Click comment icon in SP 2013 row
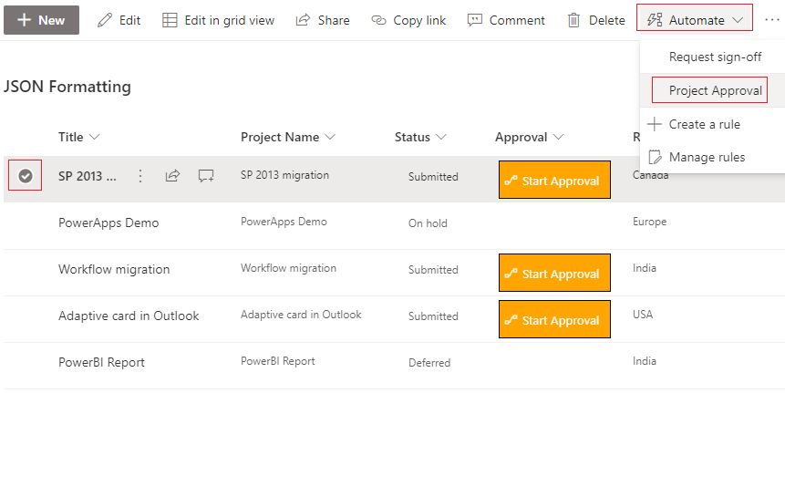The image size is (785, 497). (x=206, y=176)
